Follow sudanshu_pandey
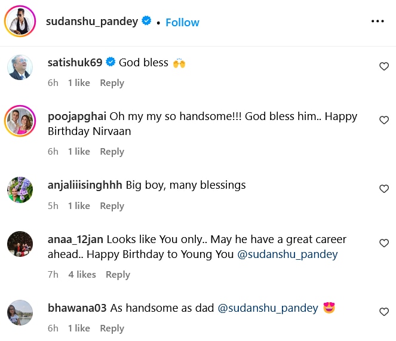 pos(182,22)
